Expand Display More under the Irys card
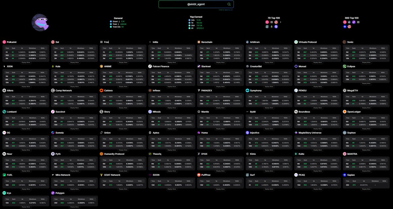 (26, 207)
